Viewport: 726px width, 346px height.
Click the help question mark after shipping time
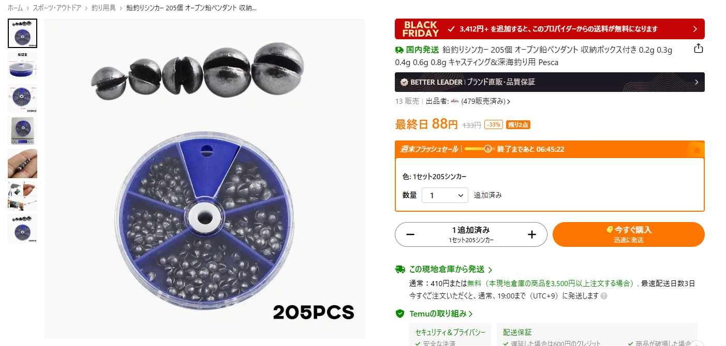[x=604, y=296]
